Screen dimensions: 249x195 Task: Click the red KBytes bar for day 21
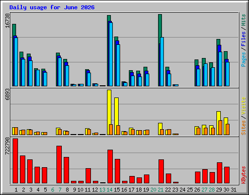pos(161,172)
